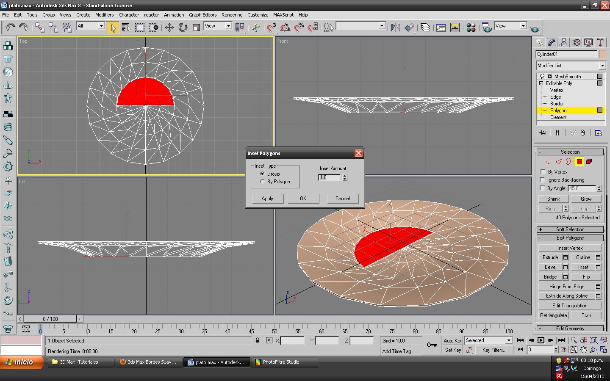Click Apply in Inset Polygons dialog

267,199
